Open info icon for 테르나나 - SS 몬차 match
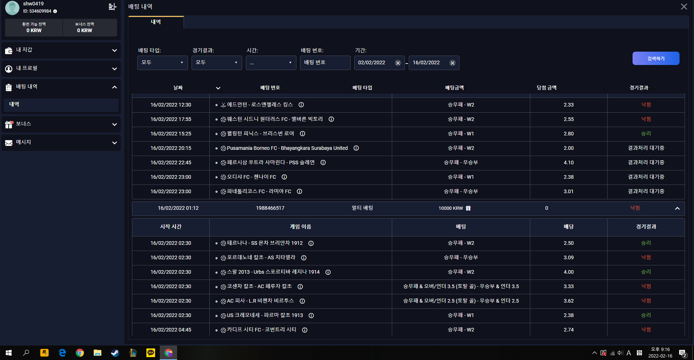The height and width of the screenshot is (360, 694). (311, 243)
